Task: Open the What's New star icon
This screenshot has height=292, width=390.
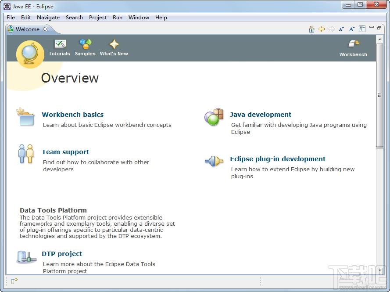Action: (114, 44)
